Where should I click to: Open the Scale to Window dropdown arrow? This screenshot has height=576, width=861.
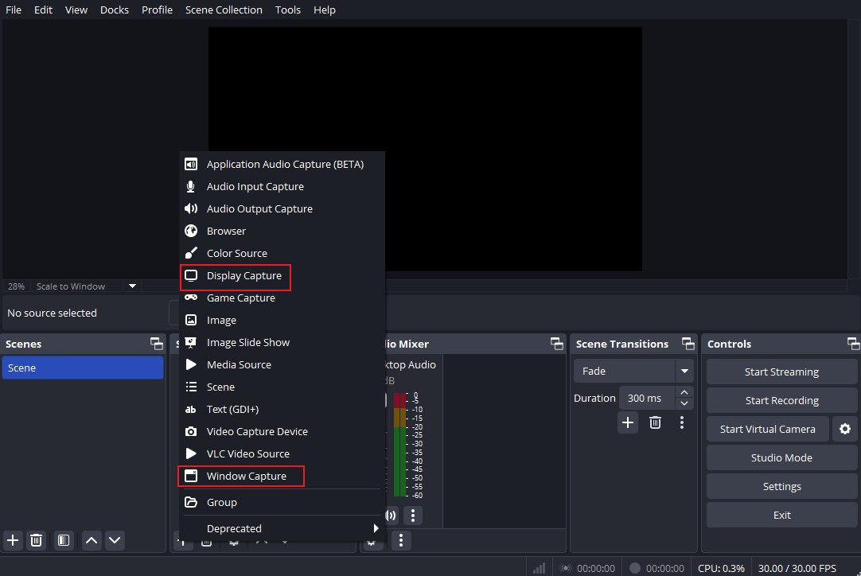[133, 286]
